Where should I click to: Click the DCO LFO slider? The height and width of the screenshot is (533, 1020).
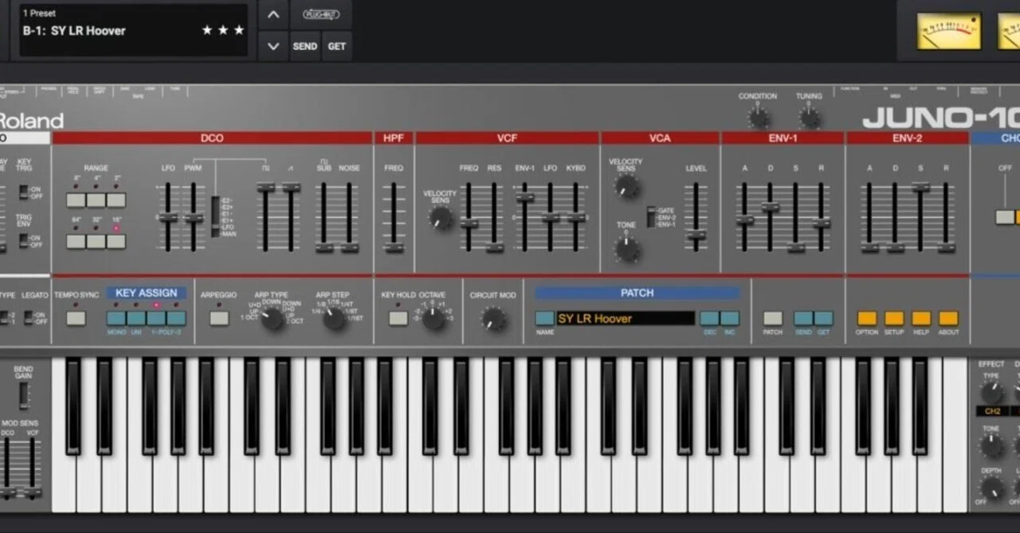click(167, 217)
